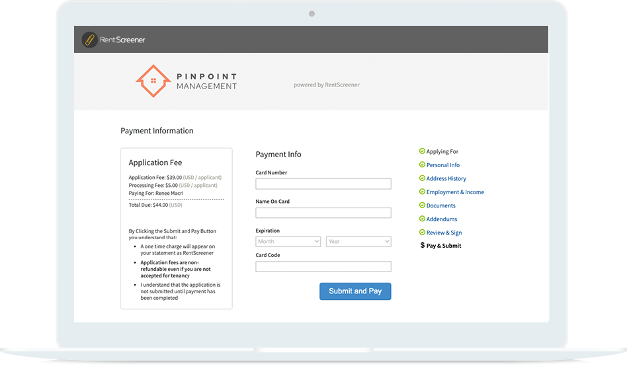Click the 'Application Fee' card heading
This screenshot has height=366, width=627.
155,163
